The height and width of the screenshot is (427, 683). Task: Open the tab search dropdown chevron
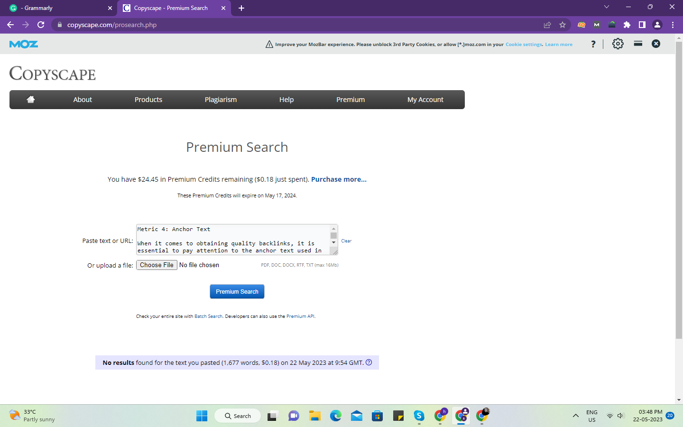(606, 7)
